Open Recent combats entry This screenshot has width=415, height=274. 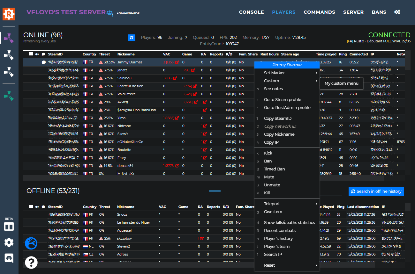tap(287, 231)
